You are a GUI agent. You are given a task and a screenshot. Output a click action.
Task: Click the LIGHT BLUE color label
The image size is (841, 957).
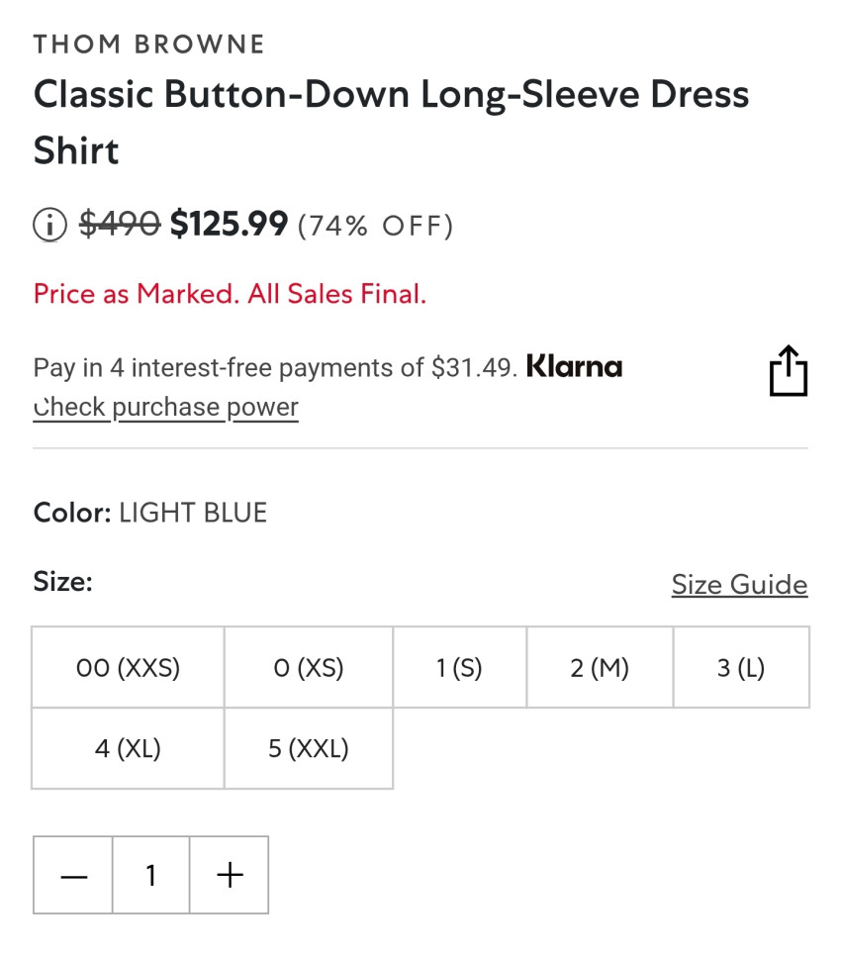click(x=193, y=513)
